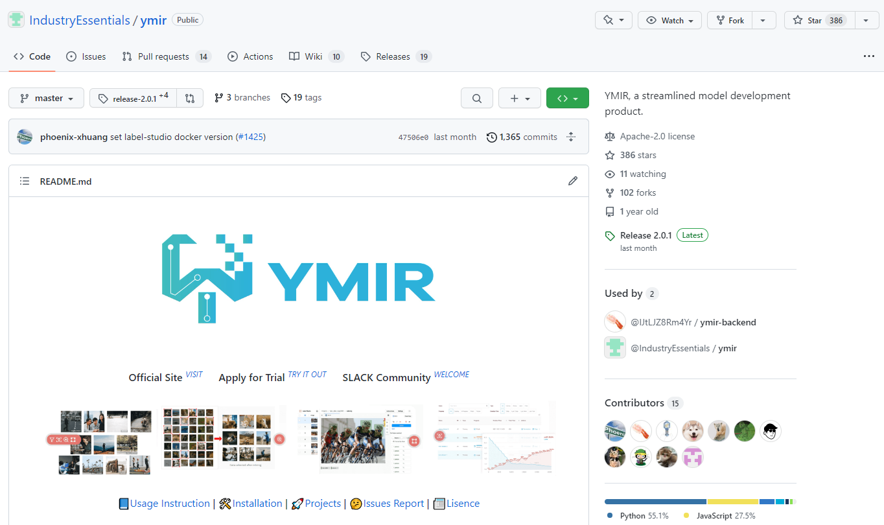Open the Wiki tab

pos(316,56)
